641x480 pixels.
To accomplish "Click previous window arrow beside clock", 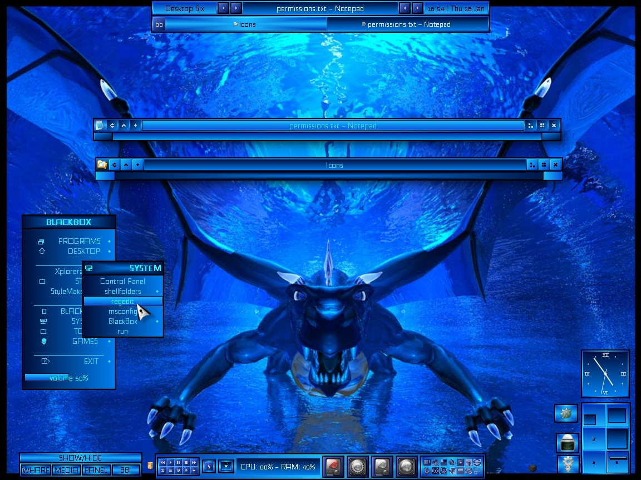I will coord(405,8).
